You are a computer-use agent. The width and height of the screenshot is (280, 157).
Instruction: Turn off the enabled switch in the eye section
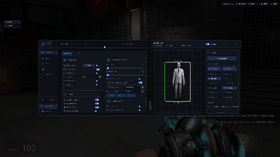point(98,69)
